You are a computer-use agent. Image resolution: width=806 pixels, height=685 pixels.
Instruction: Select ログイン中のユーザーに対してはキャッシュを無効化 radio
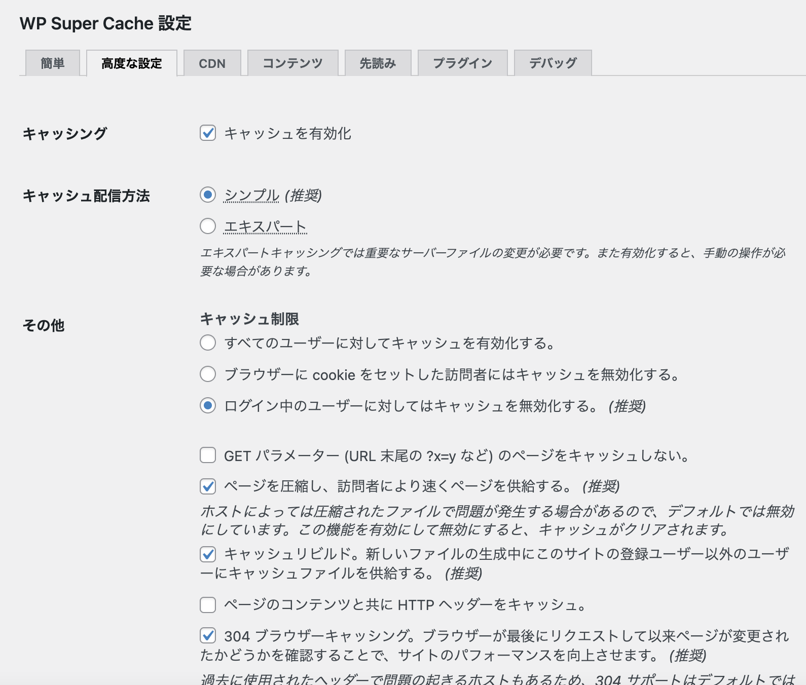pyautogui.click(x=208, y=406)
